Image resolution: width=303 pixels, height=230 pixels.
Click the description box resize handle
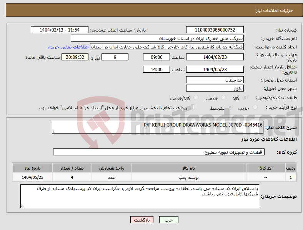(54, 132)
